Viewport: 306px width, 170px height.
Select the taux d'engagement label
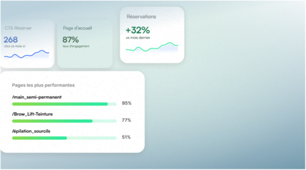click(76, 46)
